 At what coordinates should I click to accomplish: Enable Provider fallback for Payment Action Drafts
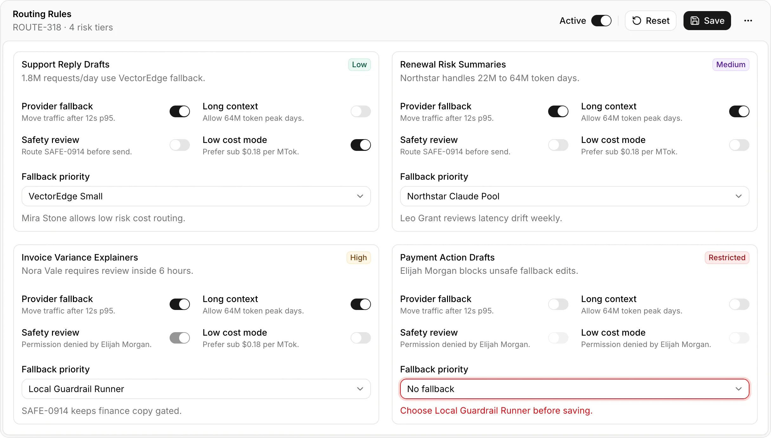558,304
